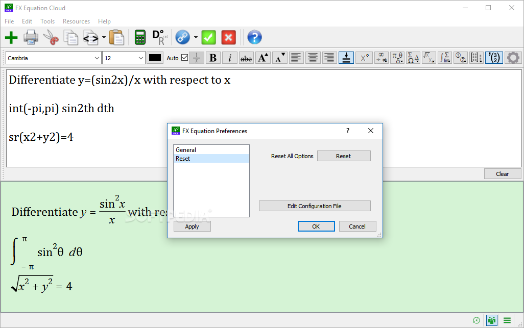This screenshot has height=328, width=524.
Task: Open the File menu
Action: (9, 21)
